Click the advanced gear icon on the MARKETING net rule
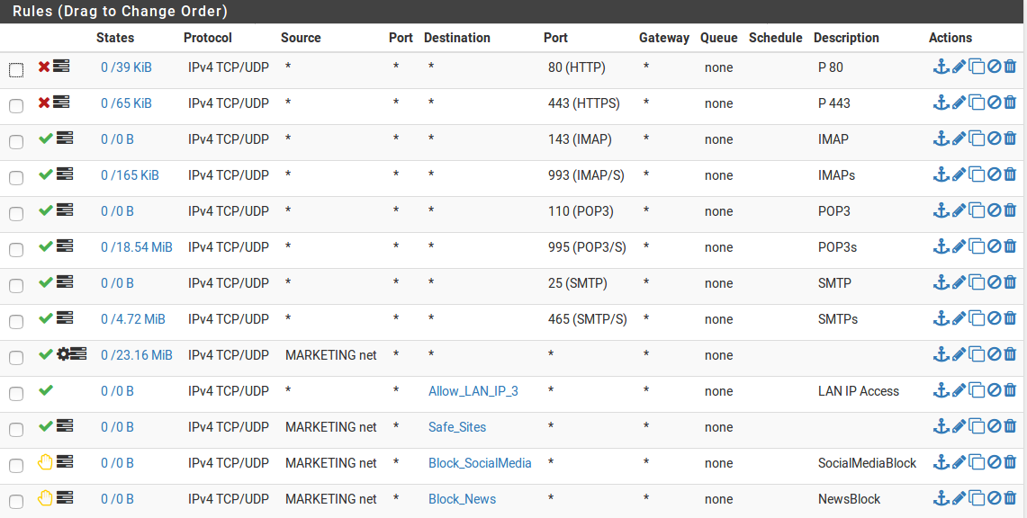This screenshot has height=518, width=1027. tap(63, 353)
